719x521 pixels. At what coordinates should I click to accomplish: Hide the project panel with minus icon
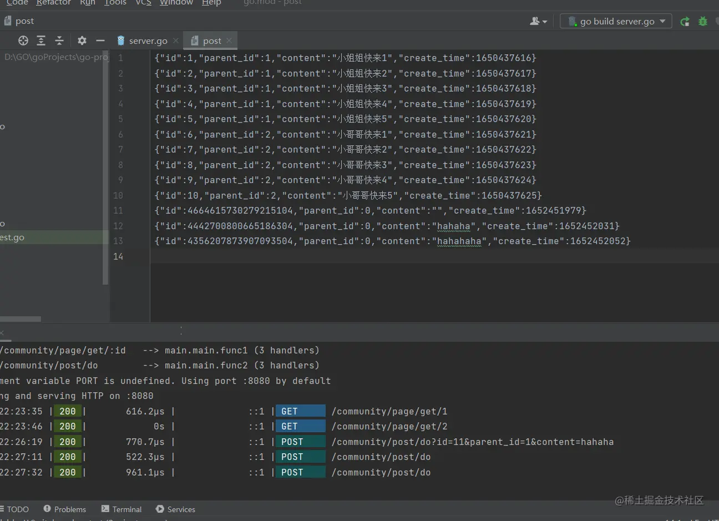tap(100, 41)
